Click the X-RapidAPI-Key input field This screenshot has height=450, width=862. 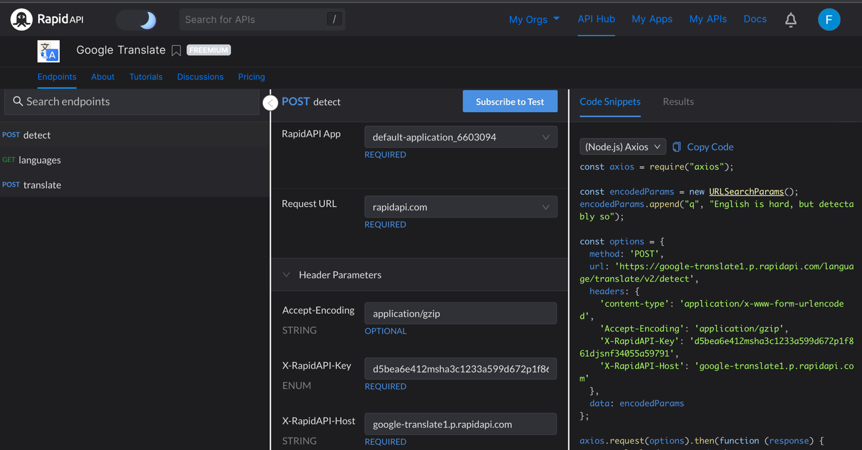coord(461,369)
